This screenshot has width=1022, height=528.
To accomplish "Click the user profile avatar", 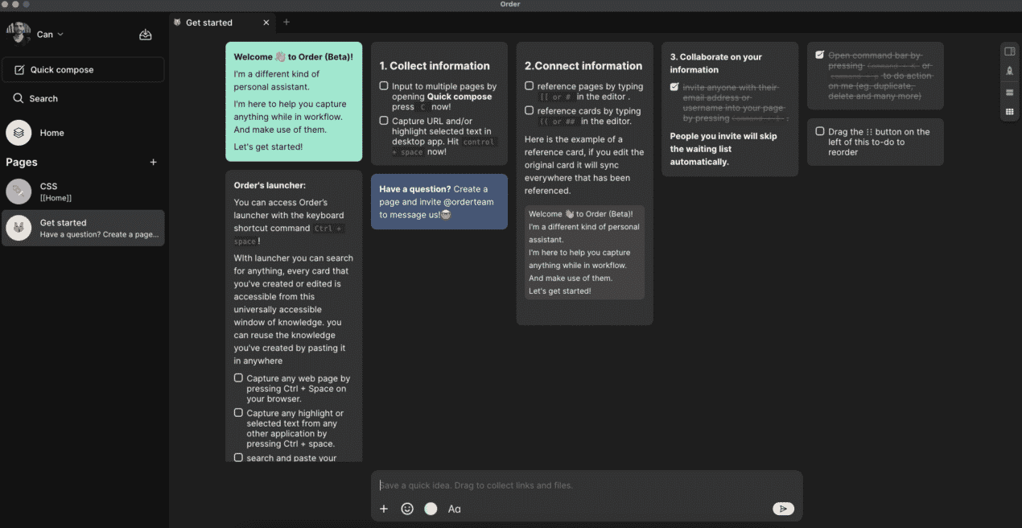I will [19, 34].
